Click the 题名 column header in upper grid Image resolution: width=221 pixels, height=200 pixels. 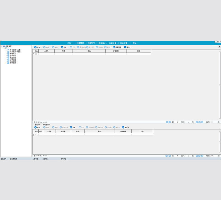(89, 51)
